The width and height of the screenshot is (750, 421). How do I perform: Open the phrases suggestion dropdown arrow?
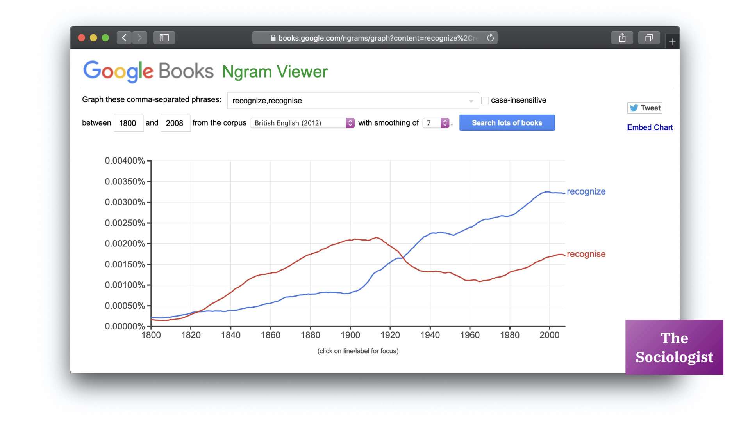471,101
